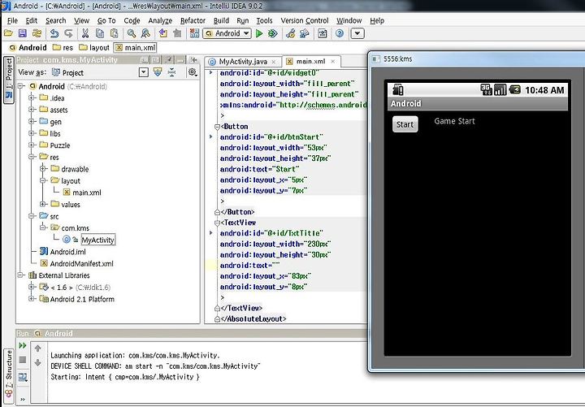Image resolution: width=585 pixels, height=407 pixels.
Task: Open the Project panel gear settings dropdown
Action: click(193, 72)
